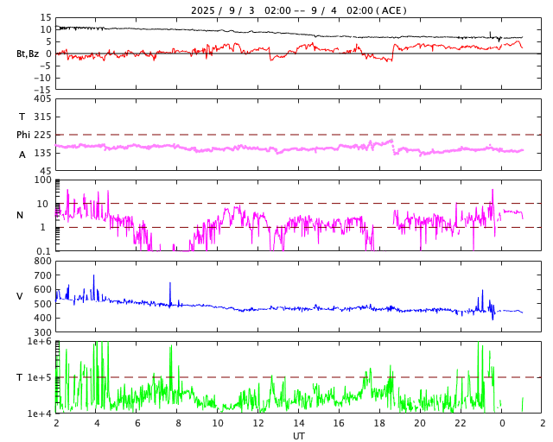Select the '15' tick in Bt,Bz panel
The height and width of the screenshot is (442, 553).
click(46, 17)
